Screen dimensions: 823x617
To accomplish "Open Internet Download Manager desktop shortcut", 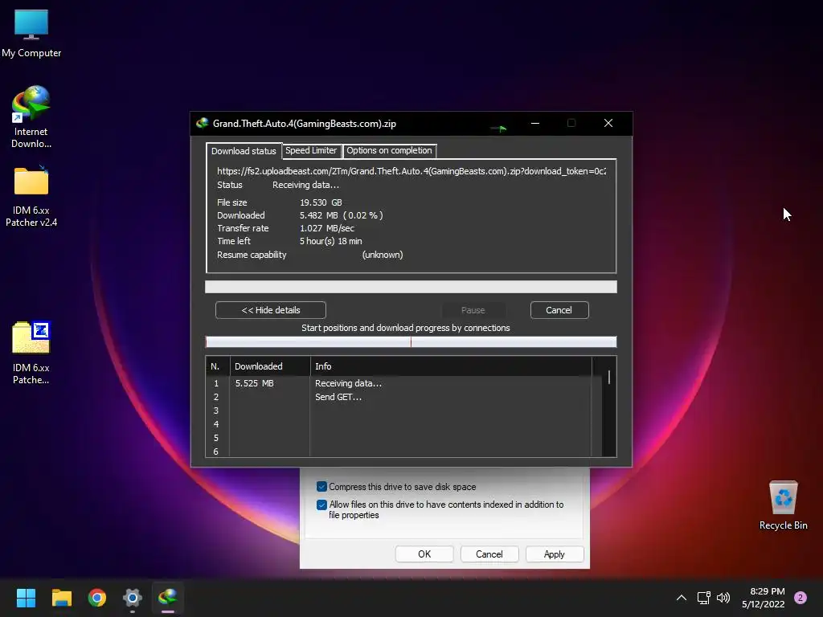I will pos(31,116).
